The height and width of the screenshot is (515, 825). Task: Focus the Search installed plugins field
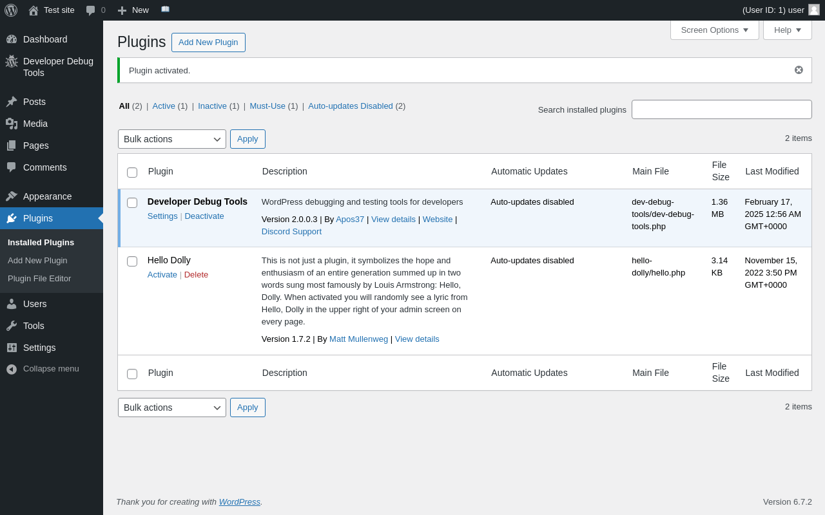pyautogui.click(x=721, y=109)
